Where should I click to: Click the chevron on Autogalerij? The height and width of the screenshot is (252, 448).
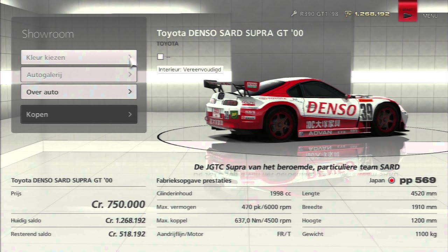[x=130, y=75]
